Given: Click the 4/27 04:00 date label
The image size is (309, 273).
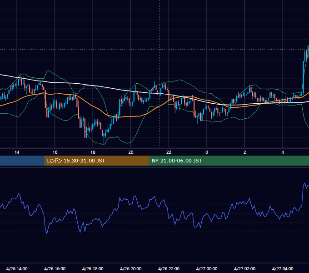Looking at the screenshot, I should click(283, 268).
